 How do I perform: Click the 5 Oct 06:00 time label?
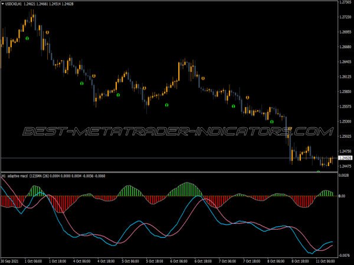click(x=130, y=261)
